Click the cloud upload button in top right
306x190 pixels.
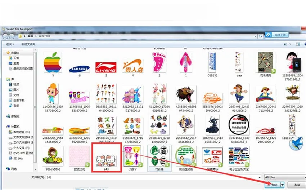coord(277,35)
